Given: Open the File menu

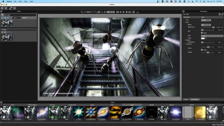Looking at the screenshot, I should click(x=15, y=1).
